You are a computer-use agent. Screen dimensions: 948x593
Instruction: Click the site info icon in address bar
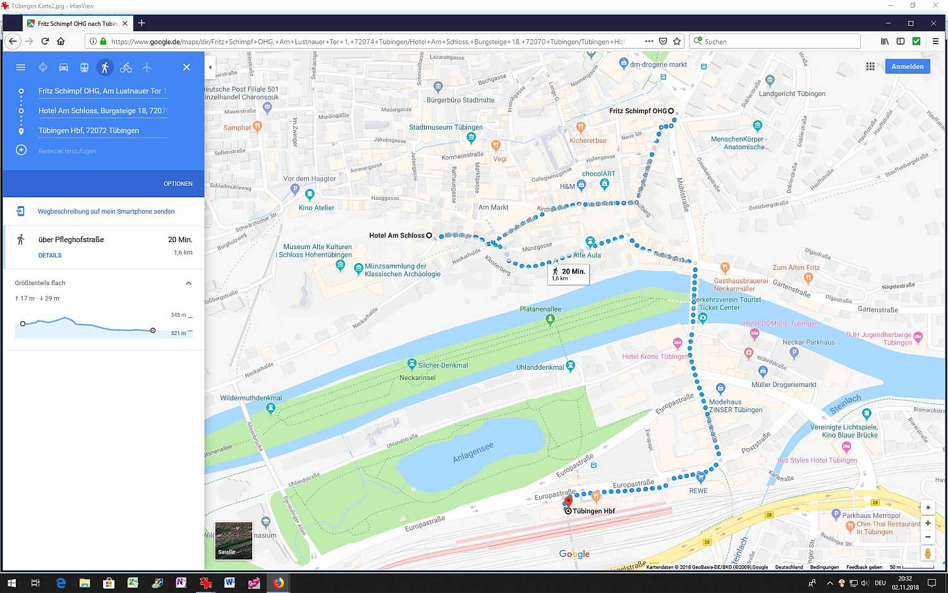pyautogui.click(x=93, y=41)
